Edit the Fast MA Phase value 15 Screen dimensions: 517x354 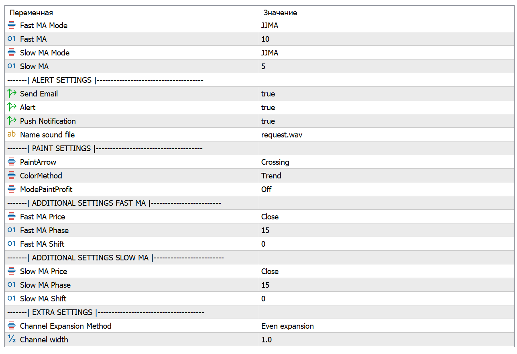265,230
